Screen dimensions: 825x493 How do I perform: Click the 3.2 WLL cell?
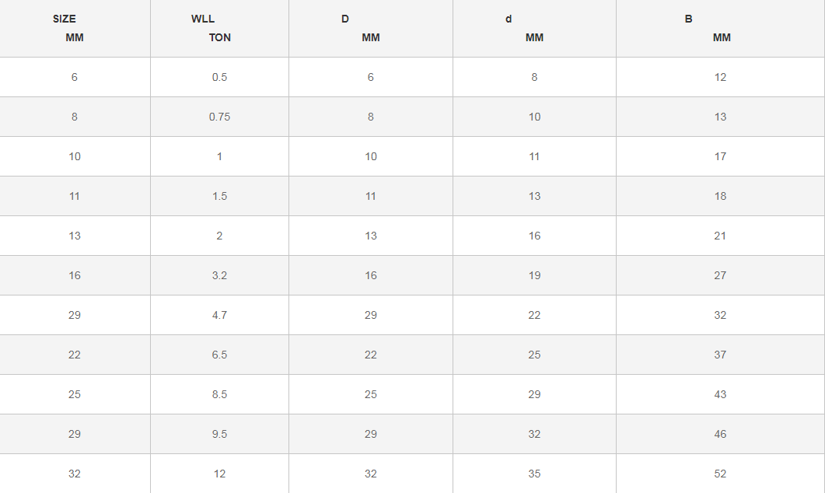219,275
